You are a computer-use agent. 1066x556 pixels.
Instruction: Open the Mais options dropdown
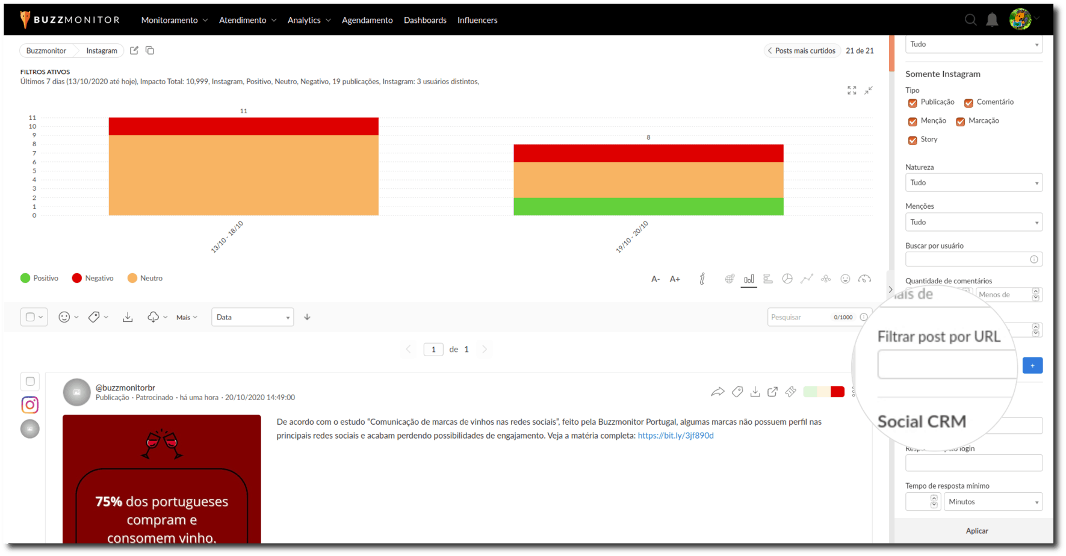tap(187, 317)
